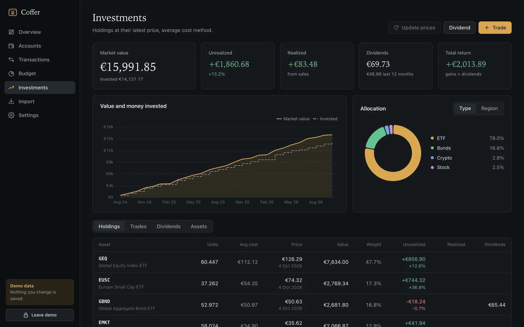Screen dimensions: 524x327
Task: Click the Budget pie chart icon
Action: [11, 74]
